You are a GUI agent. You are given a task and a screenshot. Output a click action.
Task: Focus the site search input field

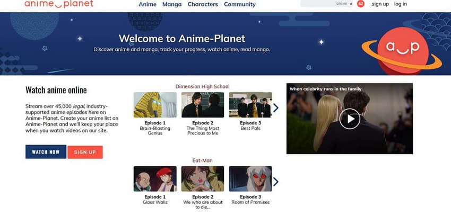tap(317, 4)
